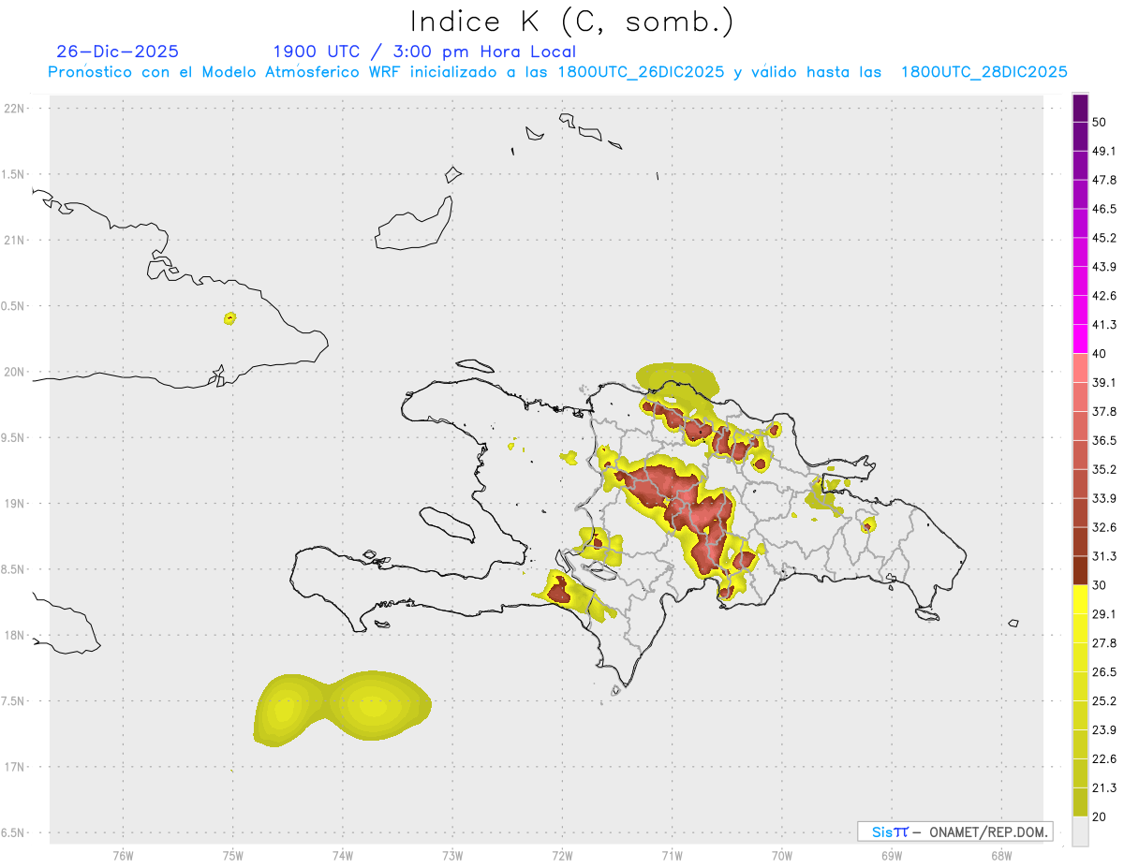Image resolution: width=1124 pixels, height=868 pixels.
Task: Click the colorbar value '23.9'
Action: (1104, 729)
